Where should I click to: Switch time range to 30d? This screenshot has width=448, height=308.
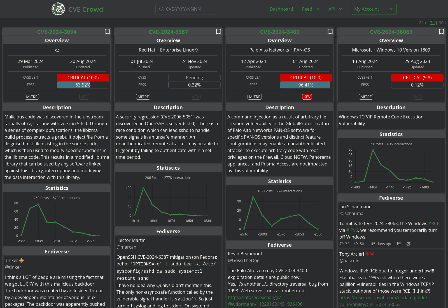(442, 23)
